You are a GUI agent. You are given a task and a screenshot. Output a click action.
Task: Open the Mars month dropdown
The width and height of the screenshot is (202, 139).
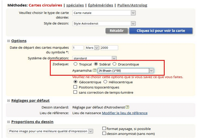coord(92,48)
